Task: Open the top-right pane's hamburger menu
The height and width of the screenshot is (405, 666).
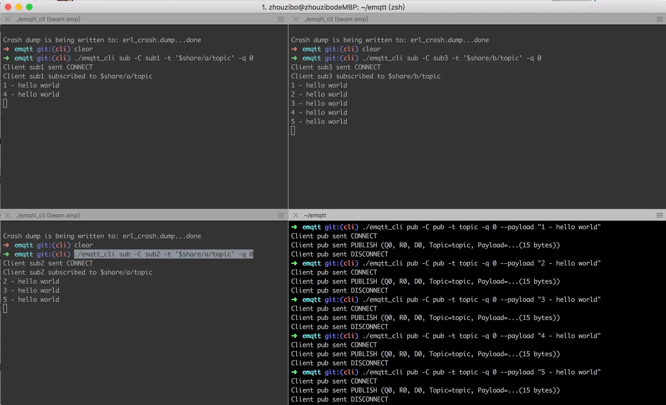Action: (x=659, y=19)
